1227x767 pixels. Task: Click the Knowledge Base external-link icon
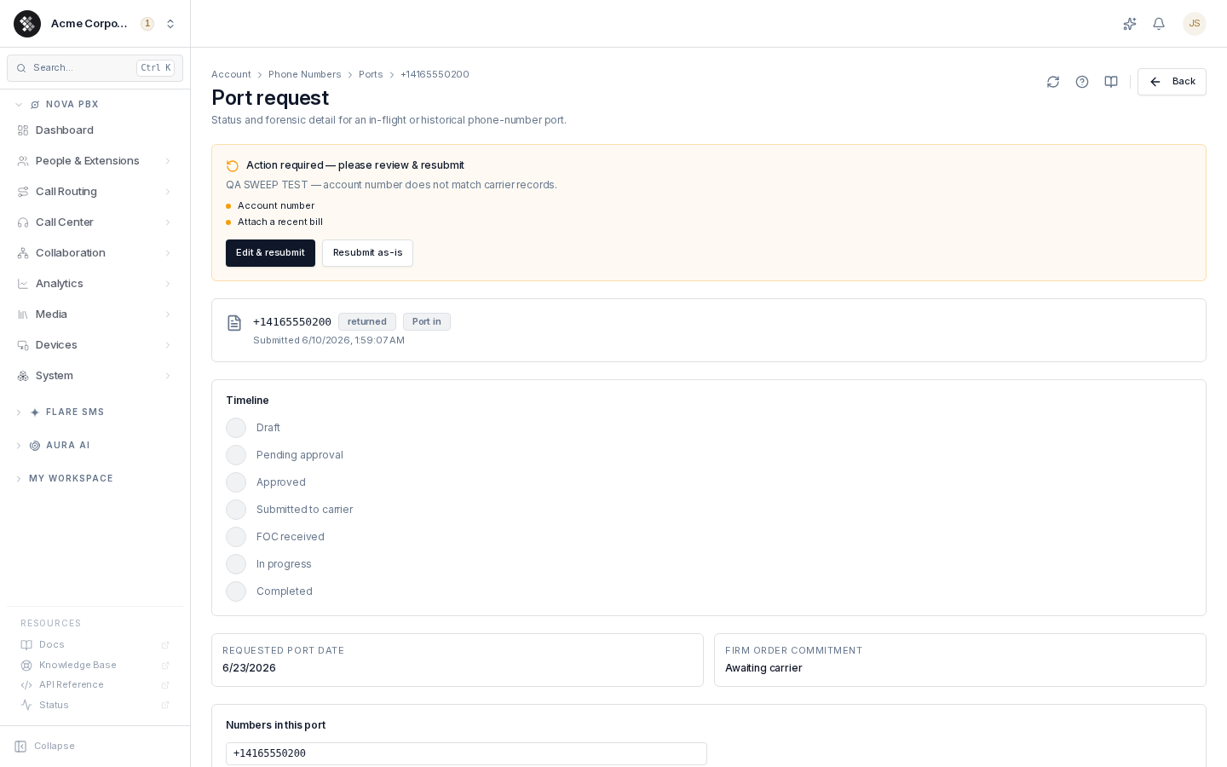click(x=165, y=666)
